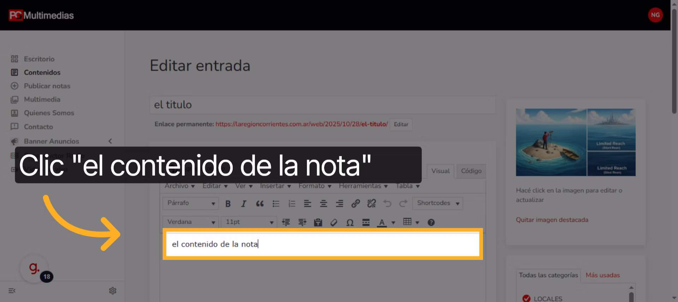Insert special character omega icon
678x302 pixels.
[x=350, y=222]
